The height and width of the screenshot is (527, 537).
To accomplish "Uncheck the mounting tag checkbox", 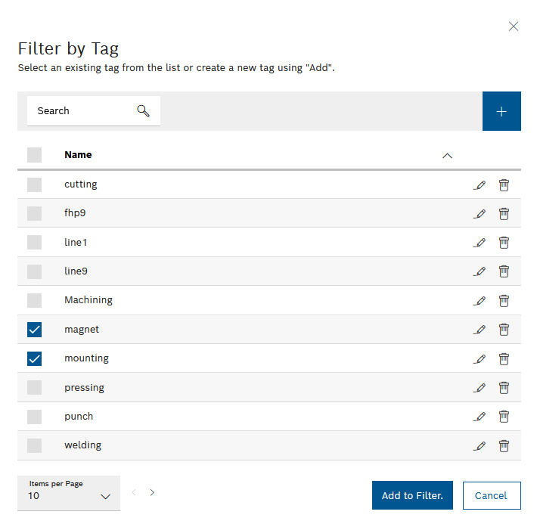I will point(34,358).
